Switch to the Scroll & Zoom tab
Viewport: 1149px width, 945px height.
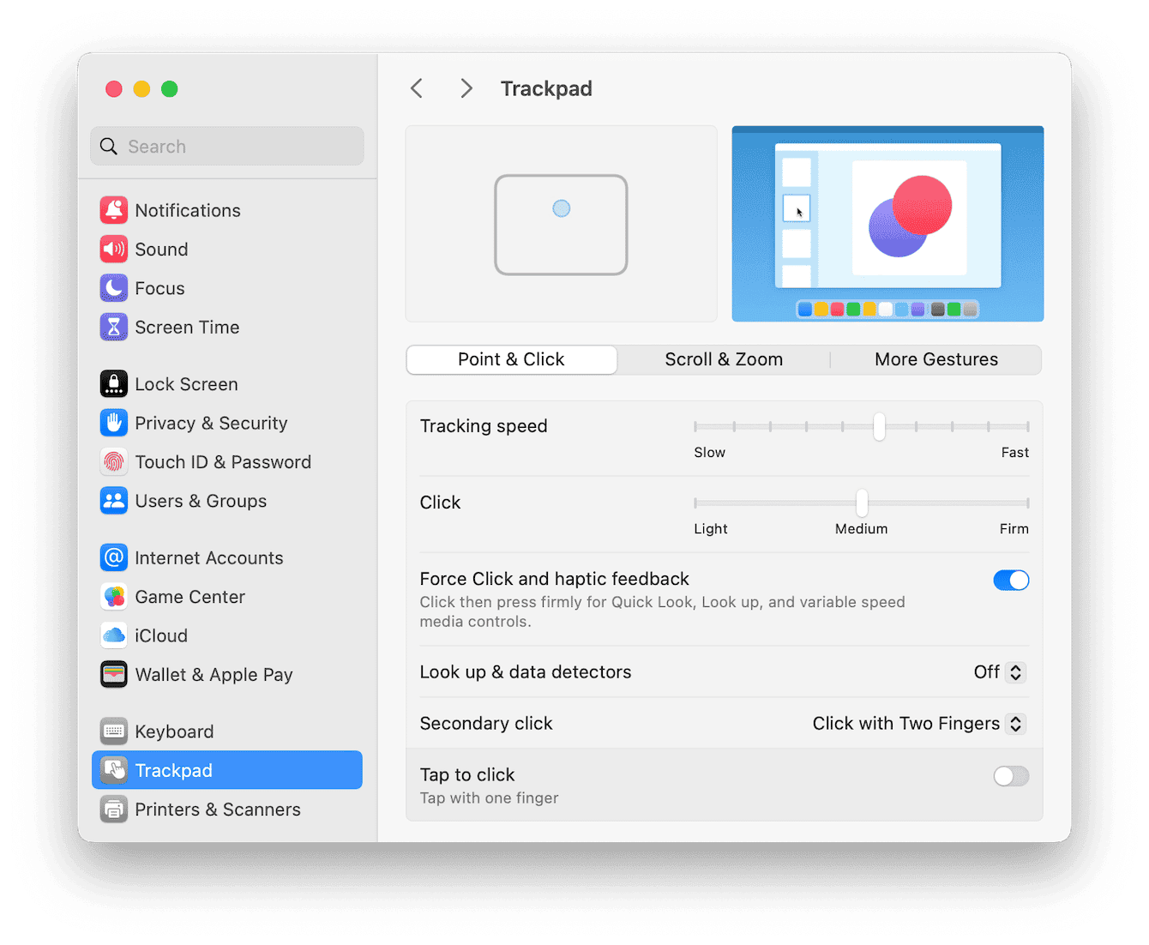pos(723,359)
